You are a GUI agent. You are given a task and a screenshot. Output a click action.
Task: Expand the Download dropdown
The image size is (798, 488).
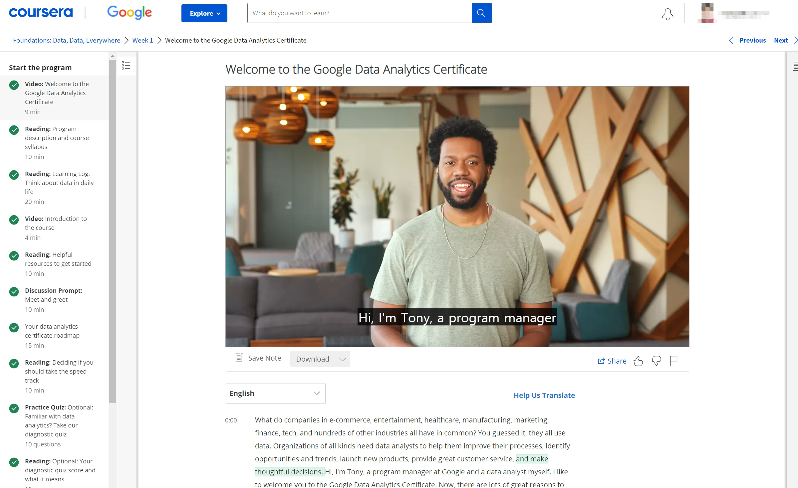(320, 359)
